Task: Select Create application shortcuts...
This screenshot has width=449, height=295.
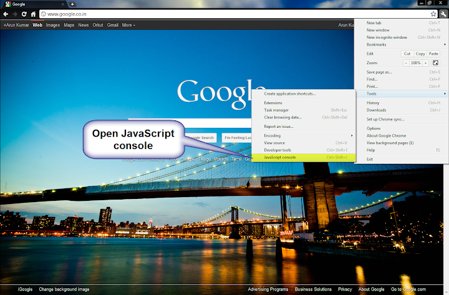Action: (304, 94)
